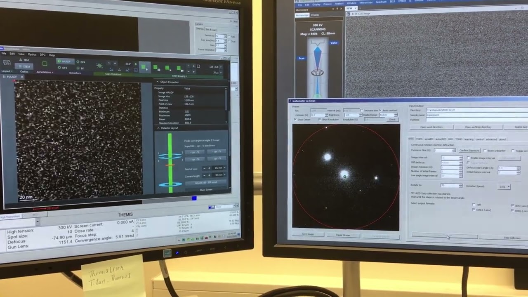Viewport: 528px width, 297px height.
Task: Toggle the BF detector
Action: (x=80, y=68)
